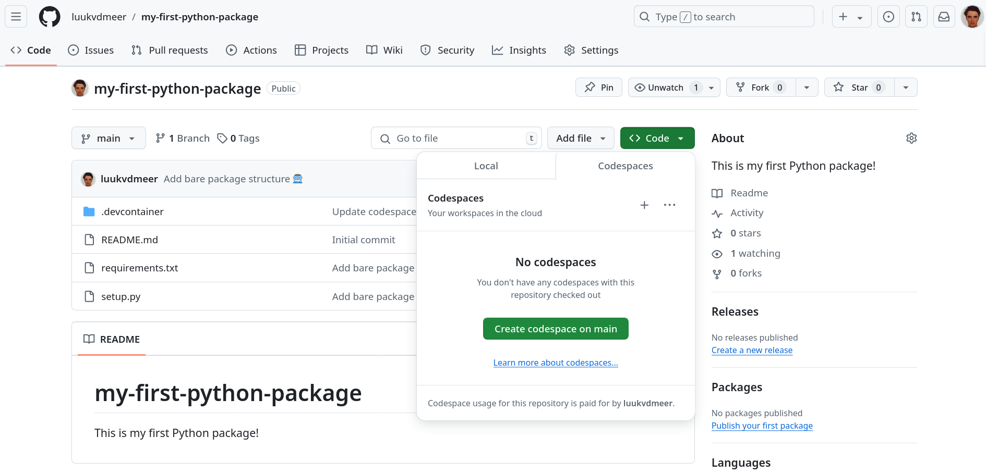Open the Insights tab
The height and width of the screenshot is (474, 986).
[519, 50]
